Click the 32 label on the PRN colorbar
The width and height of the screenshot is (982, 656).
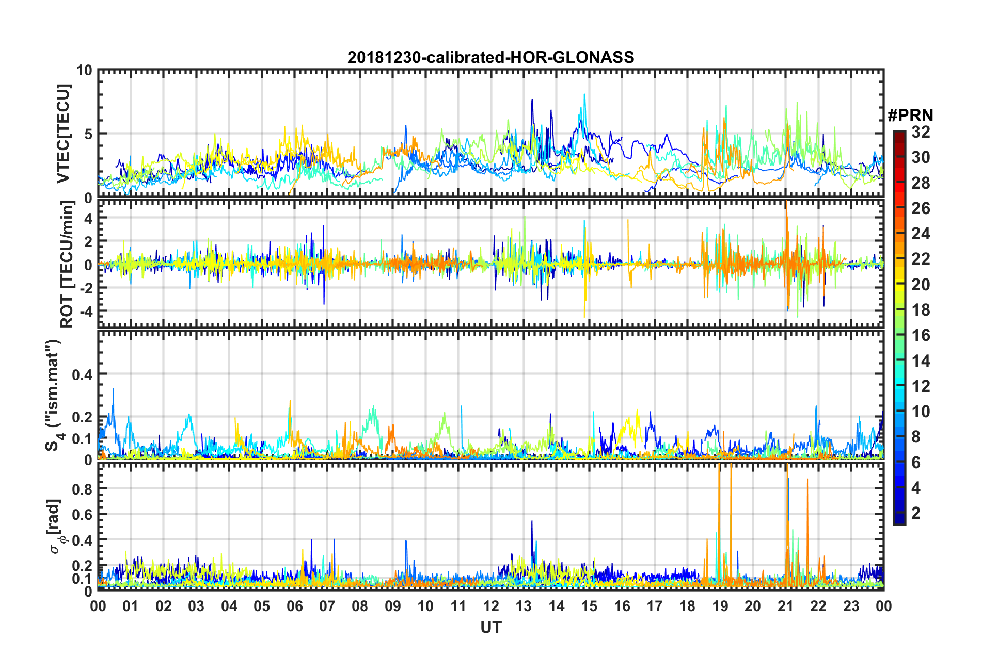[921, 132]
